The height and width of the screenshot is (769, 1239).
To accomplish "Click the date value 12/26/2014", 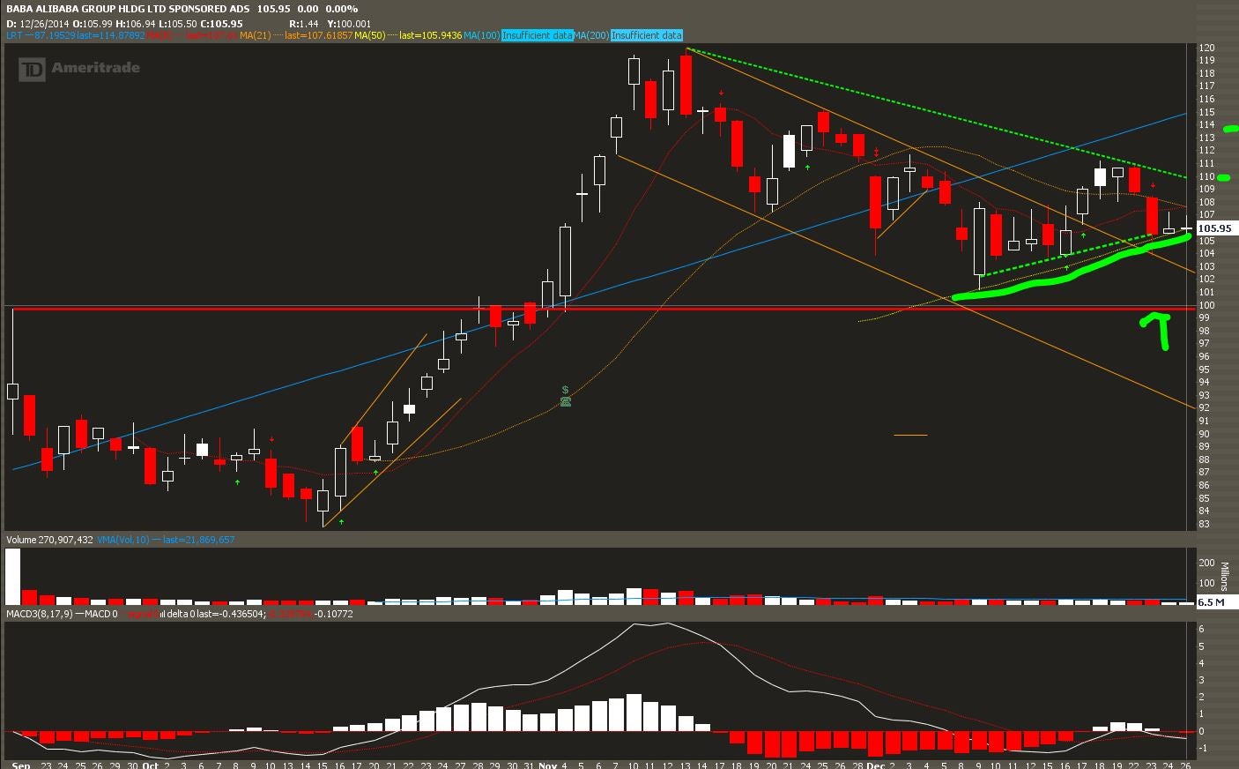I will [x=44, y=24].
